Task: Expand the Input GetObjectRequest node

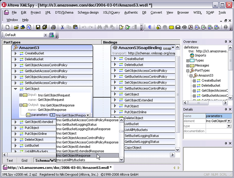Action: coord(21,95)
